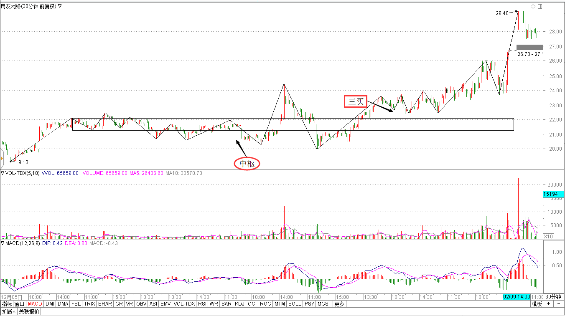Switch to the BOLL indicator
This screenshot has height=316, width=565.
pos(295,304)
